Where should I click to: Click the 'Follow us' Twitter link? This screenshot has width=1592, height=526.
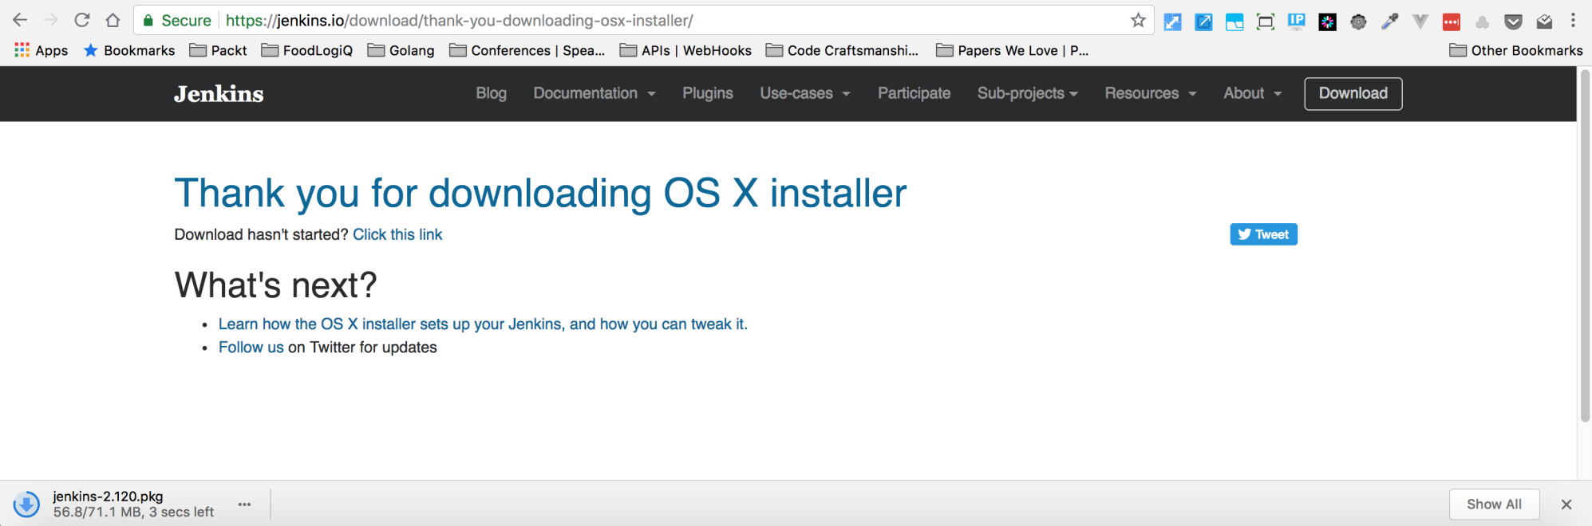[251, 347]
